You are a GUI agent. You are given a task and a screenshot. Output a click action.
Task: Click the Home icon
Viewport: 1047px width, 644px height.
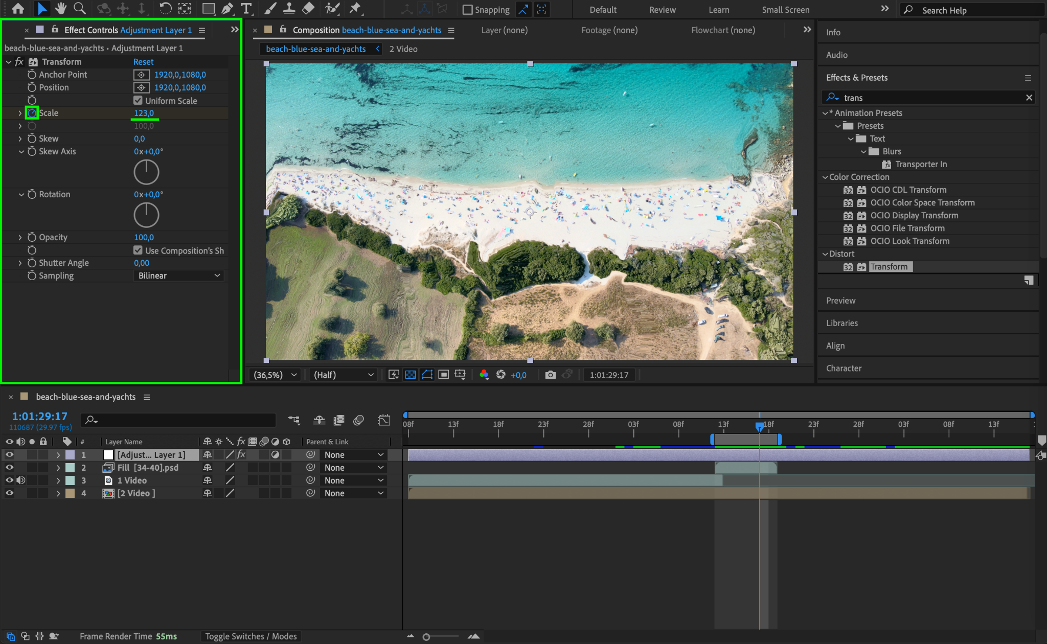point(18,8)
